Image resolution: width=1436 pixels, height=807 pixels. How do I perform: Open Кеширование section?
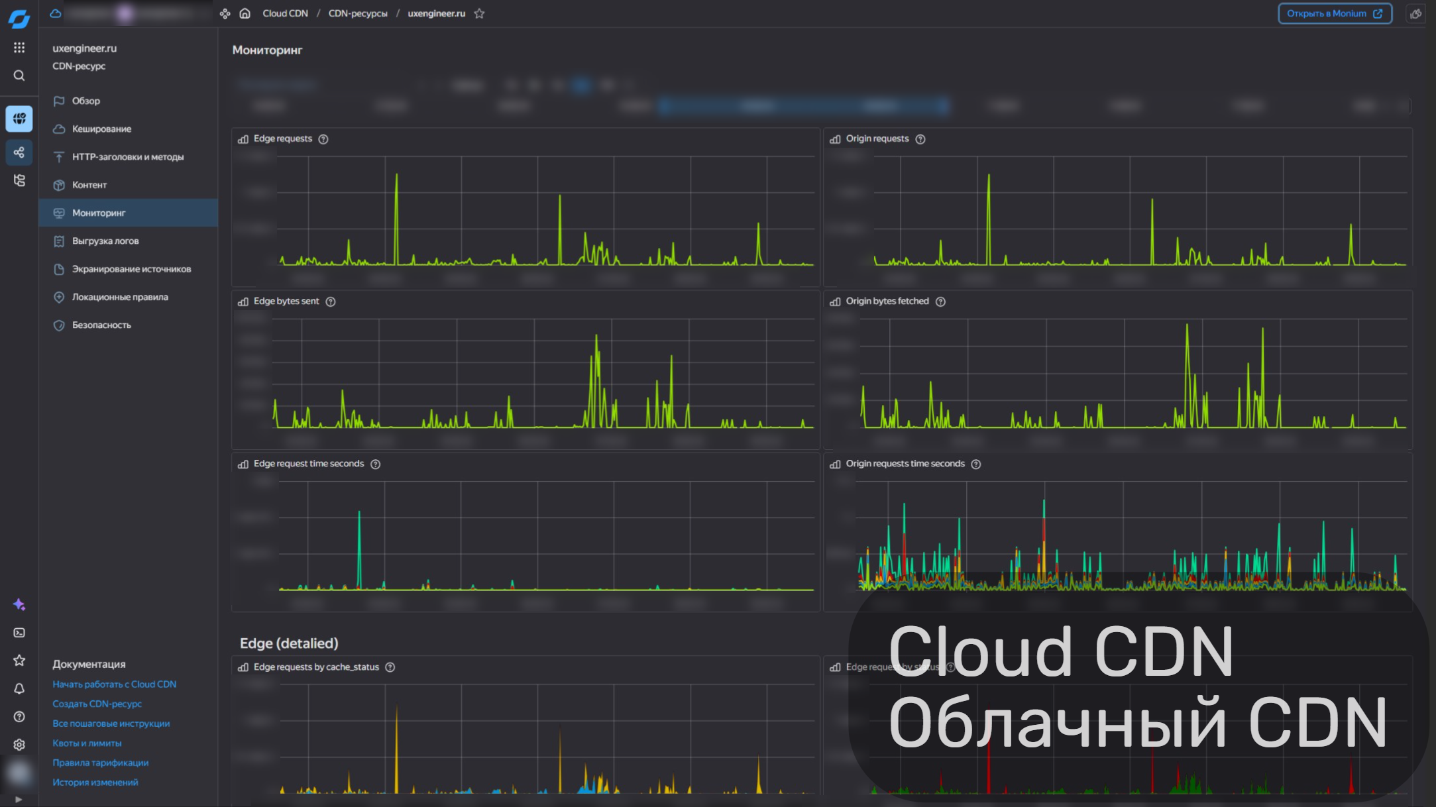pos(129,129)
